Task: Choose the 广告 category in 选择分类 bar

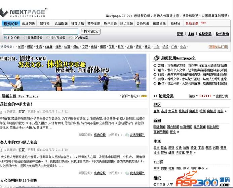Action: [174, 47]
